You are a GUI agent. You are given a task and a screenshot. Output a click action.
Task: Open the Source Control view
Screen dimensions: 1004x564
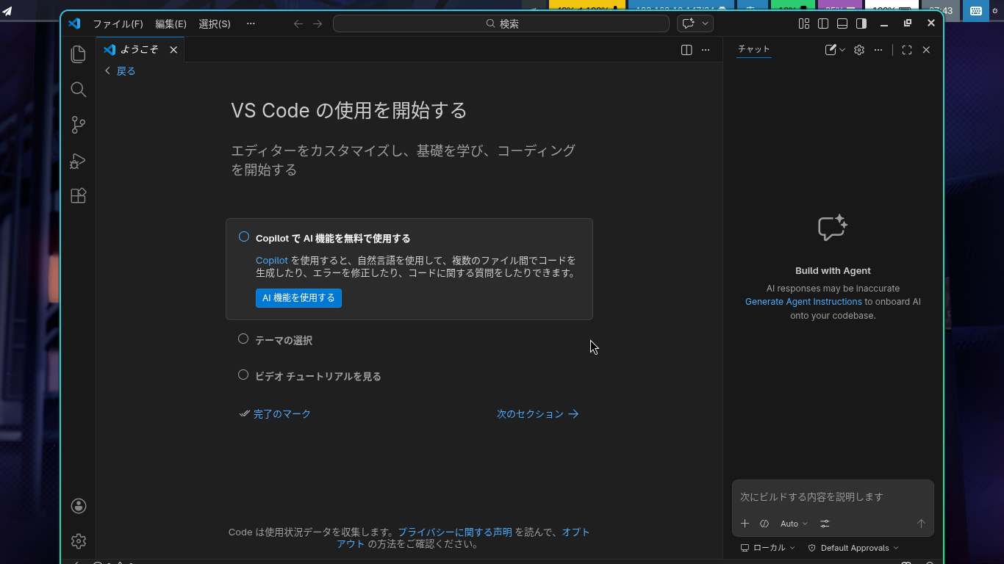(x=78, y=125)
